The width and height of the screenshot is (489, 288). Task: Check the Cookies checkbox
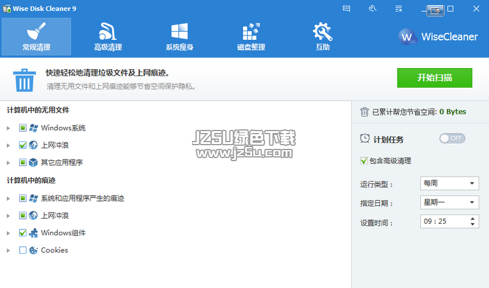tap(23, 250)
